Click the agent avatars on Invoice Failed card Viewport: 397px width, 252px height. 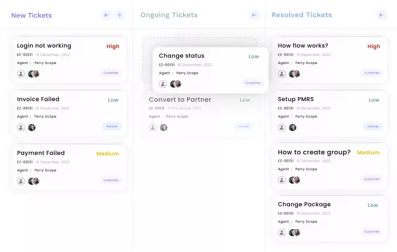click(31, 127)
